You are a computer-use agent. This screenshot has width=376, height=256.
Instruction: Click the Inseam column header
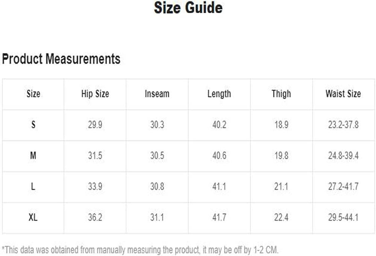pyautogui.click(x=157, y=94)
